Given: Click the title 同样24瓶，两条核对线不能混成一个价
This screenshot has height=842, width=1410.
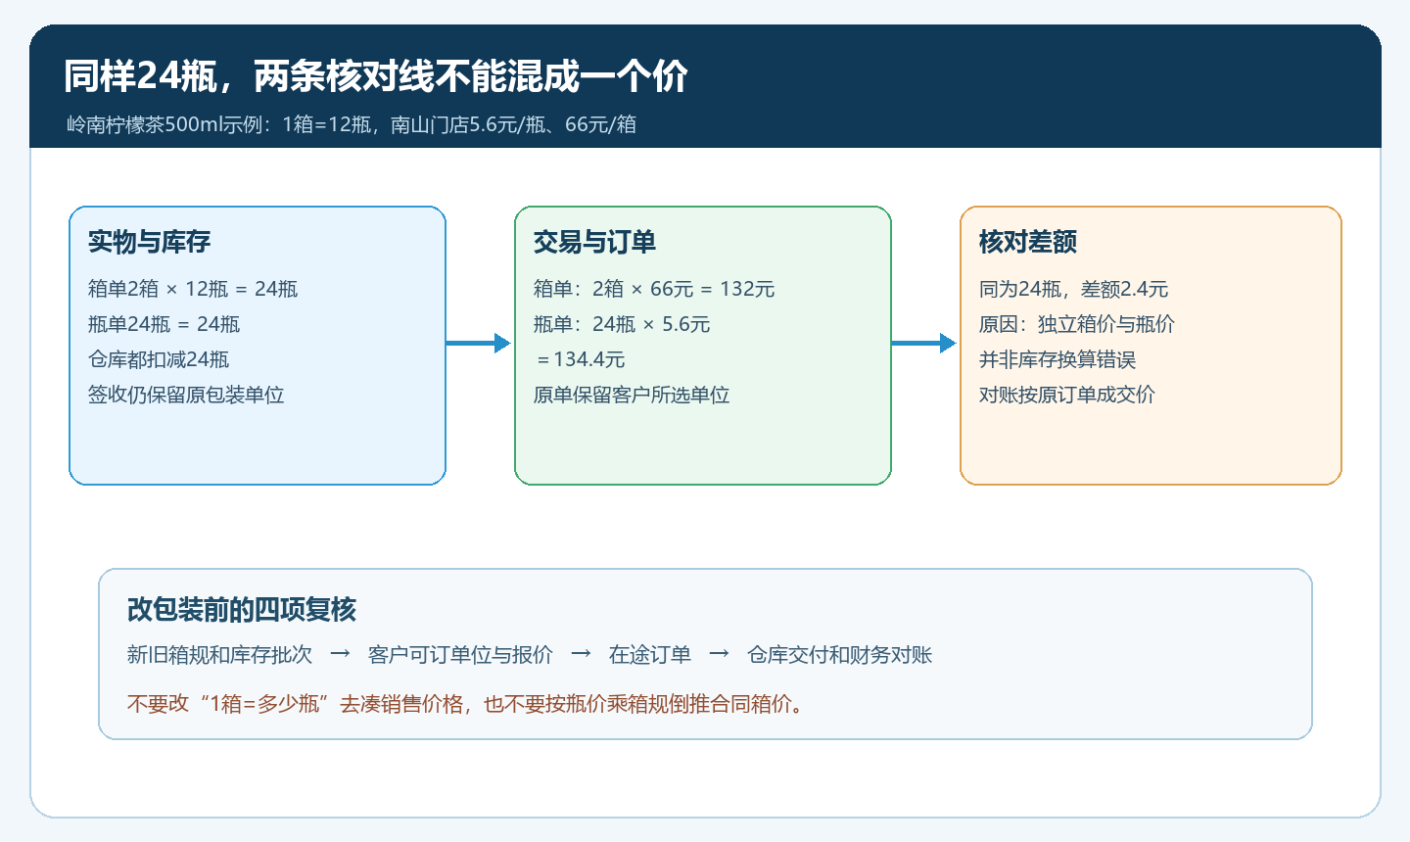Looking at the screenshot, I should tap(376, 75).
